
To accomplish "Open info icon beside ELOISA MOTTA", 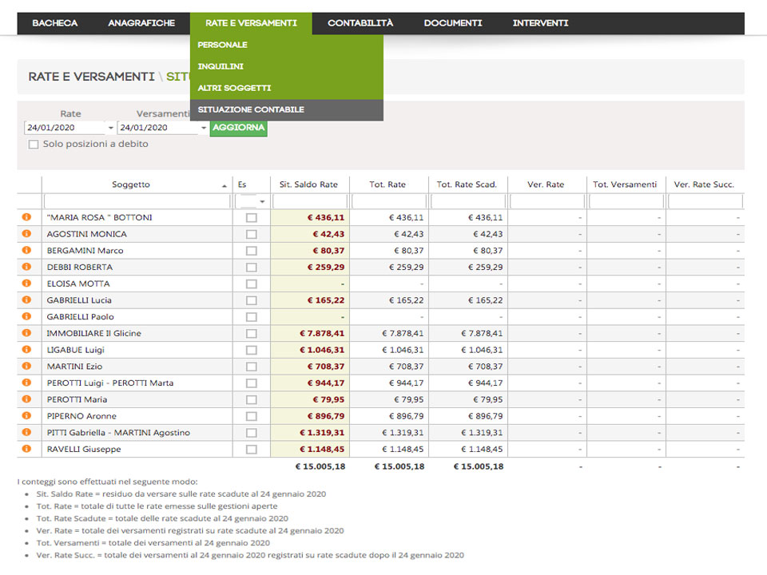I will 26,284.
